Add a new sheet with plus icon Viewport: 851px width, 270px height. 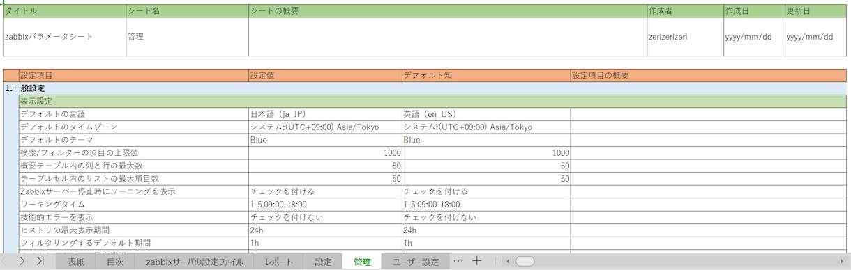coord(476,261)
